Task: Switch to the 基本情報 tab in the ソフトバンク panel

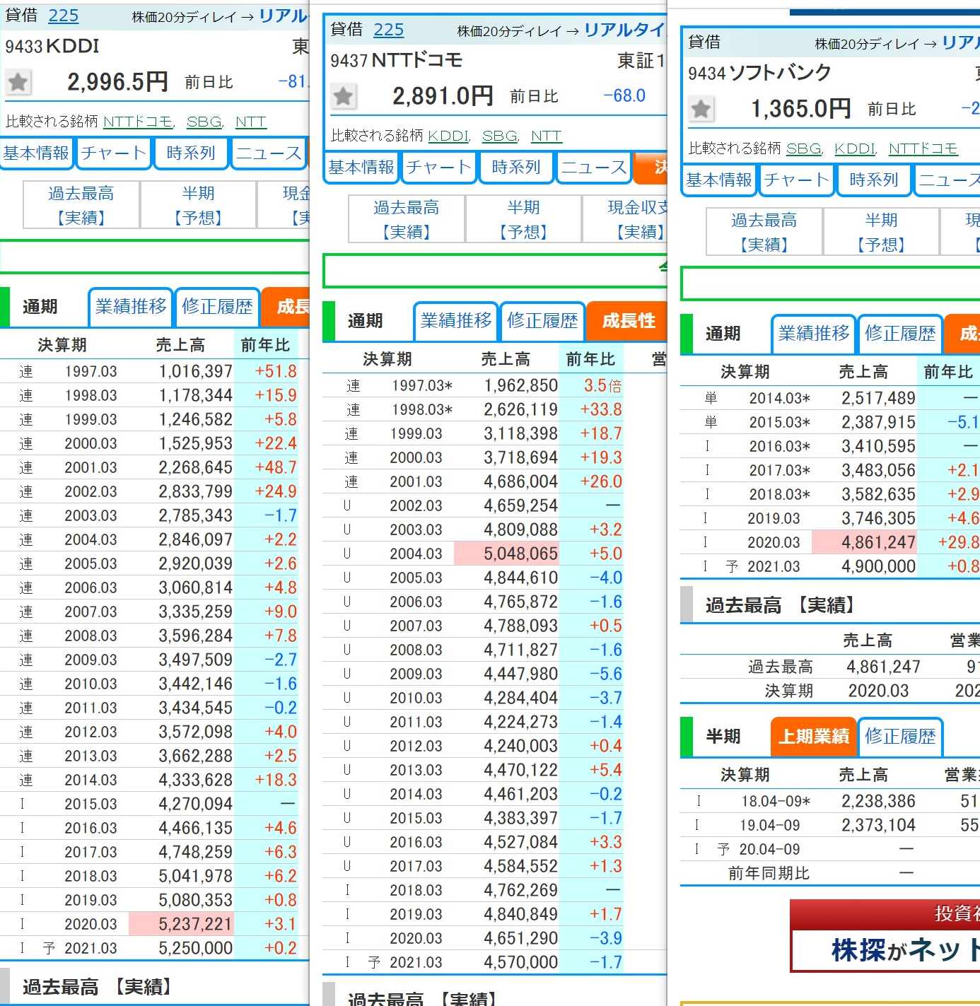Action: (x=718, y=180)
